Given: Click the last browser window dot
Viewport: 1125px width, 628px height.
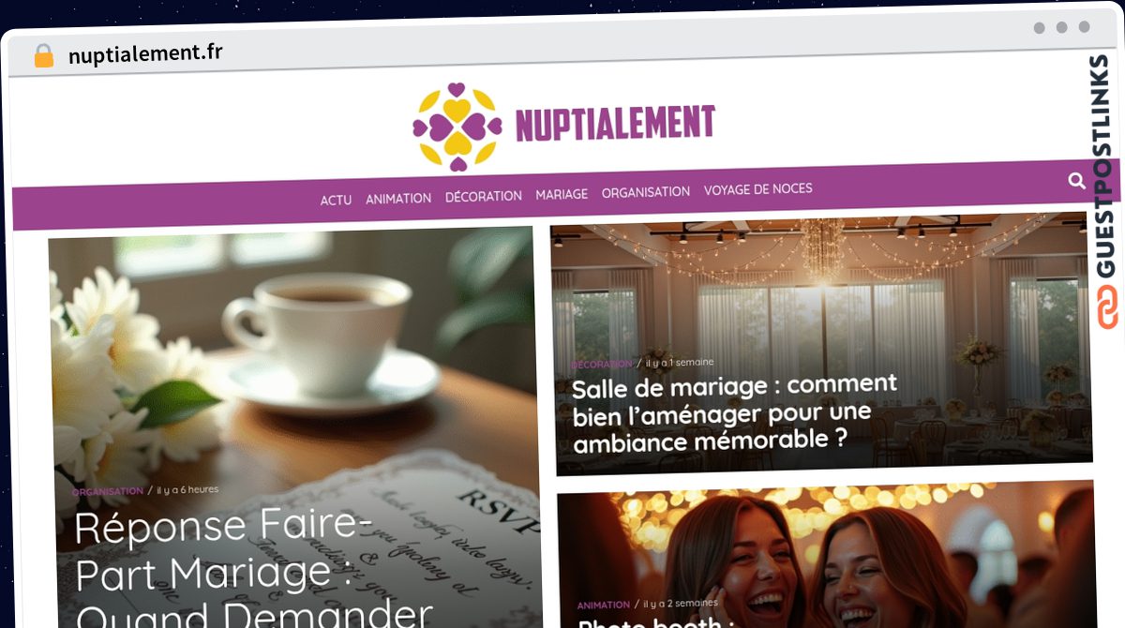Looking at the screenshot, I should click(1084, 28).
